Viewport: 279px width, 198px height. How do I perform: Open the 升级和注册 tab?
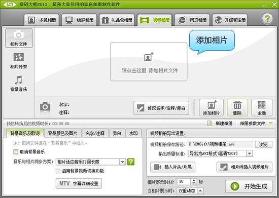pos(230,20)
